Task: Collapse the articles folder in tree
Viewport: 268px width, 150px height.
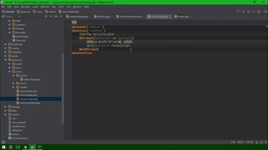Action: point(13,75)
